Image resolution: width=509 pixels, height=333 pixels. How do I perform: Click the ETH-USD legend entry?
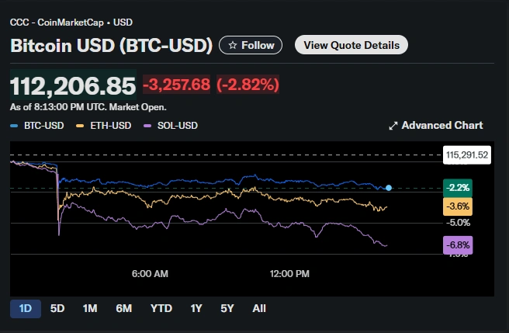[x=103, y=126]
